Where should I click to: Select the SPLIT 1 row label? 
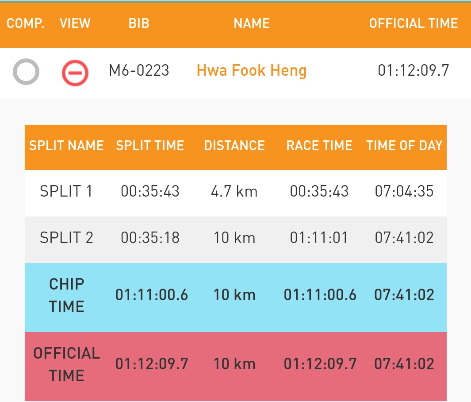point(66,191)
